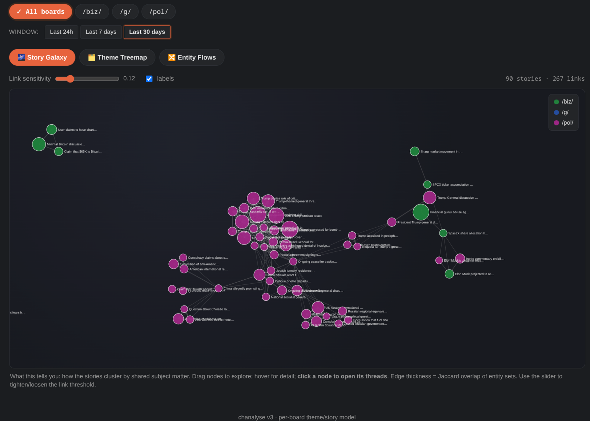This screenshot has height=421, width=590.
Task: Switch to the Entity Flows tab
Action: coord(192,57)
